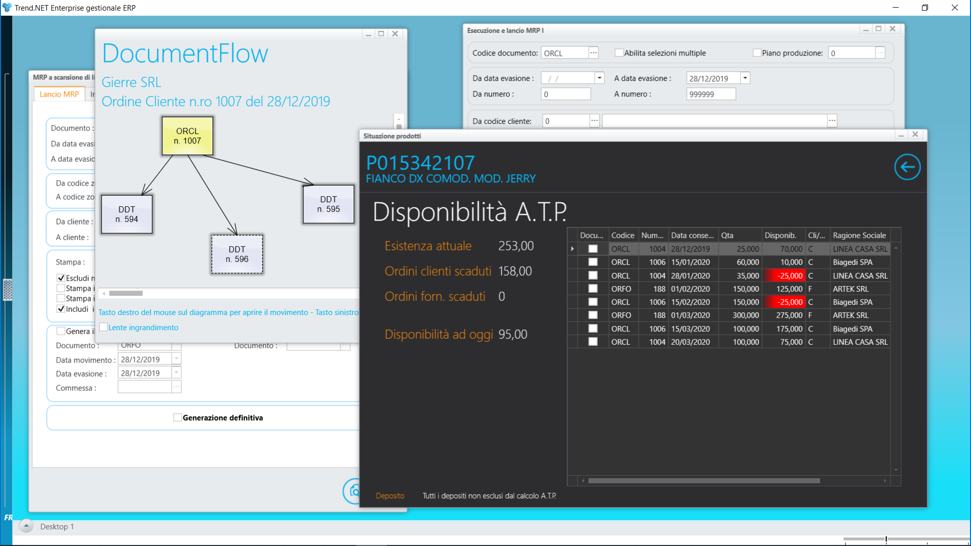Click the Deposito link
Screen dimensions: 971x546
click(390, 496)
